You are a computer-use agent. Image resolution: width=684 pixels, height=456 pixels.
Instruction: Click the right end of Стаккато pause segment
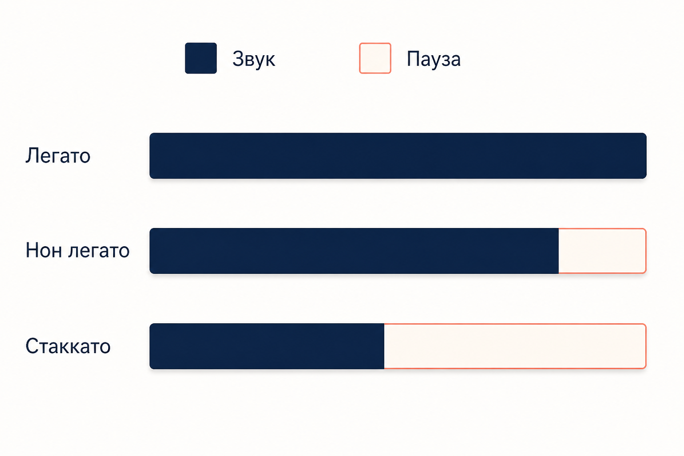point(644,346)
